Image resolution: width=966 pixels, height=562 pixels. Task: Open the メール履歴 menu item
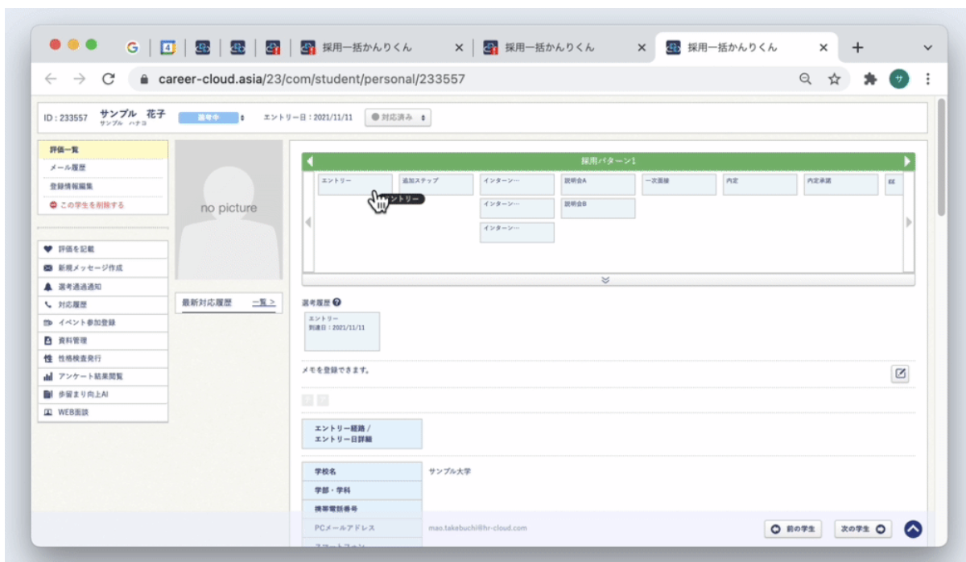point(102,168)
